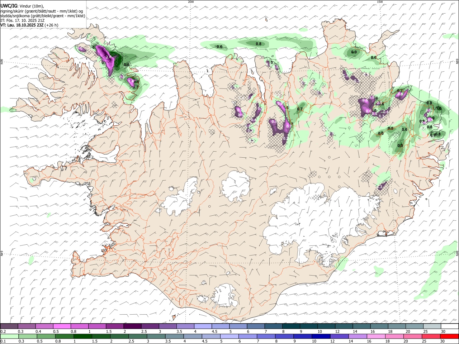Screen dimensions: 459x344
Task: Select the pale grey 25 swatch in the snow legend
Action: click(x=432, y=326)
